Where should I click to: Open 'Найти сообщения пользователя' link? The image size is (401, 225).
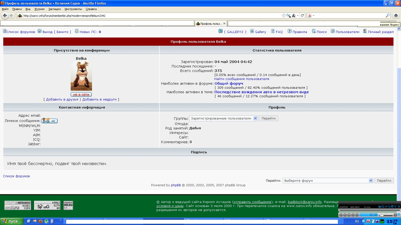242,79
